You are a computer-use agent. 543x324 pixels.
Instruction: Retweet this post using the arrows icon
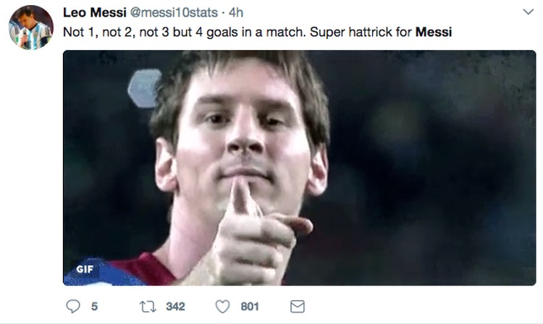149,307
